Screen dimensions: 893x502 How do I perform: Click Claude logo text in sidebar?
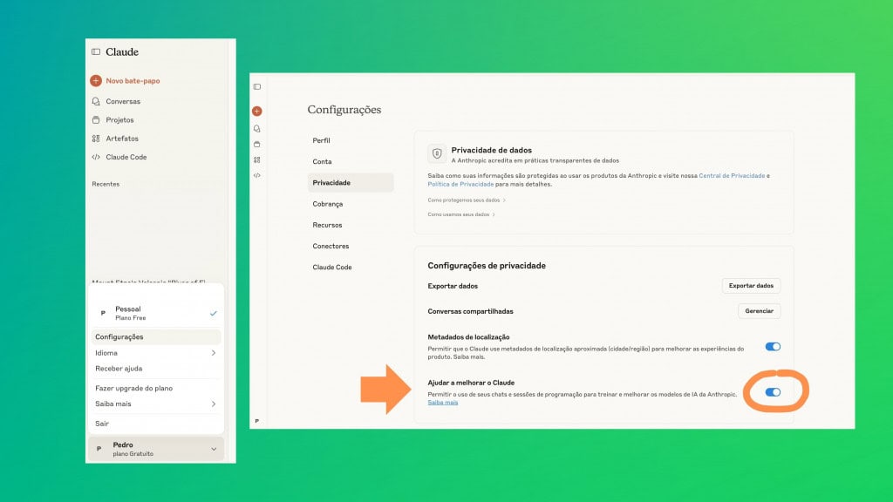122,51
